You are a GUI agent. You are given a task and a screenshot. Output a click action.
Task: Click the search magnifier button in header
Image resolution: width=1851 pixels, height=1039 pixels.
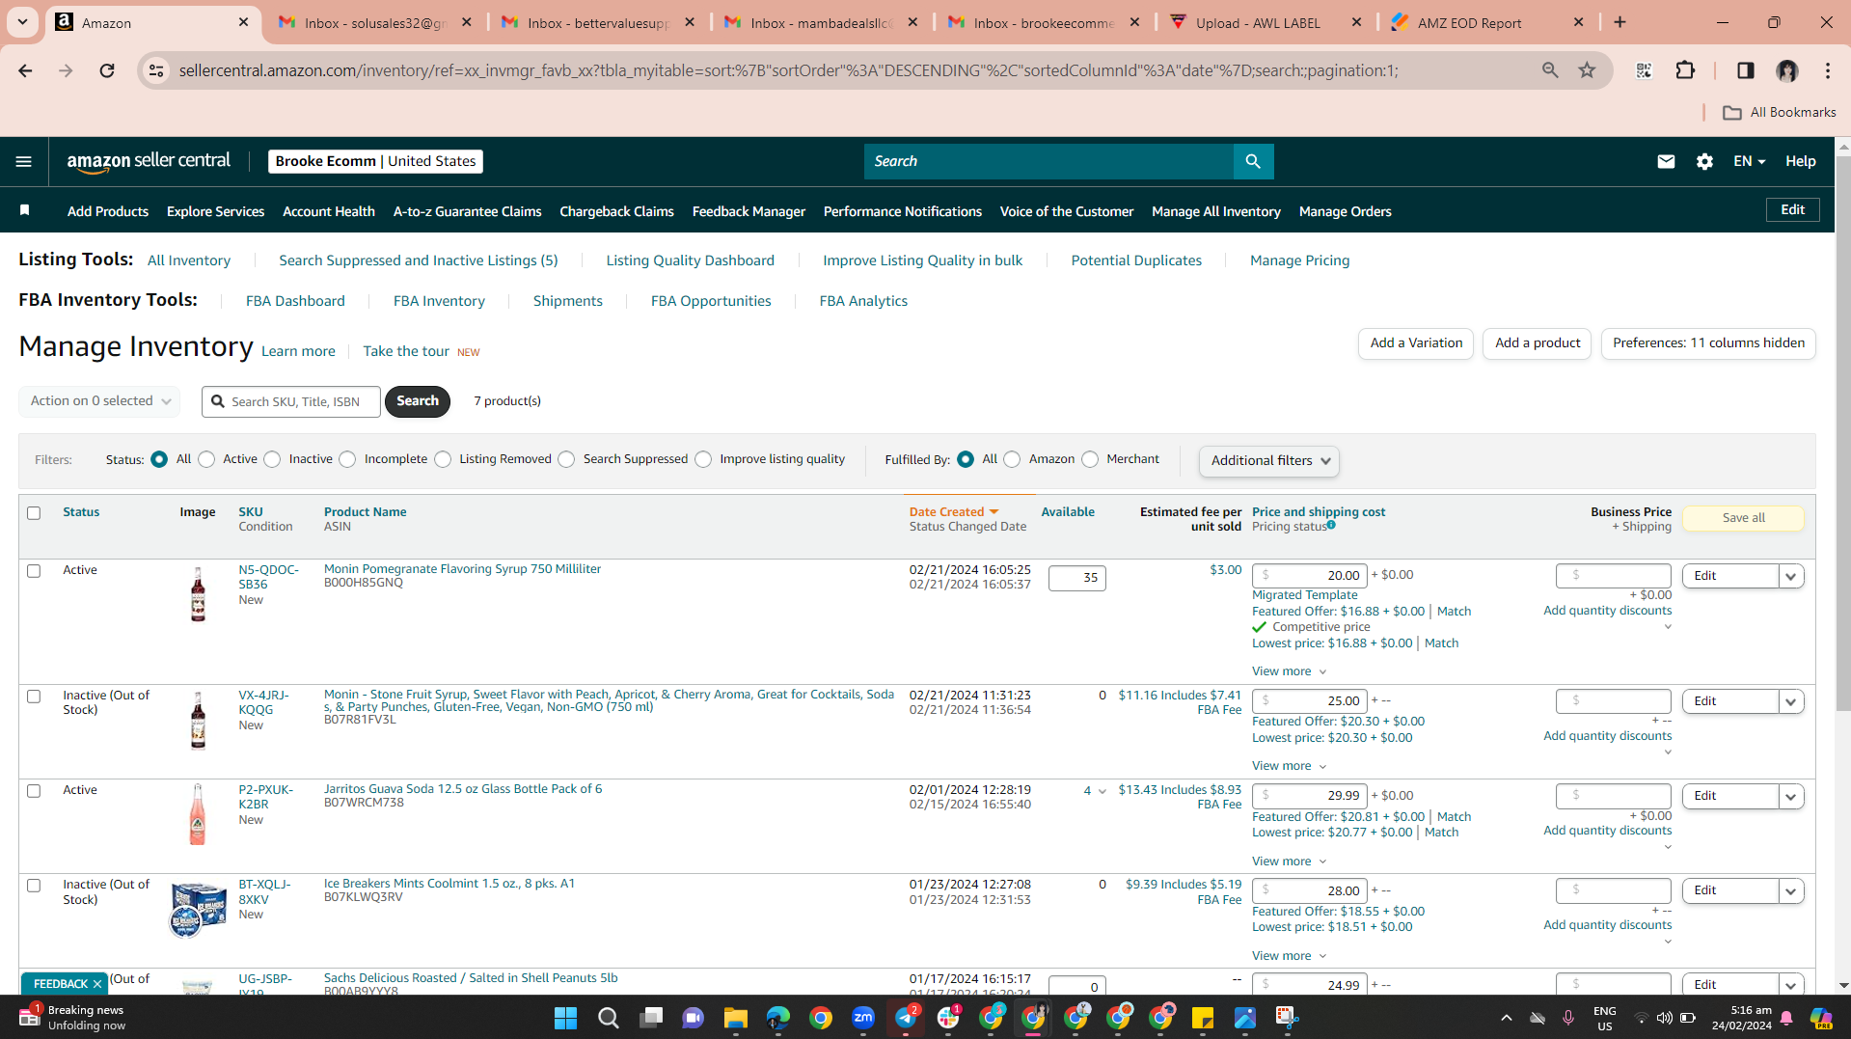click(x=1253, y=161)
